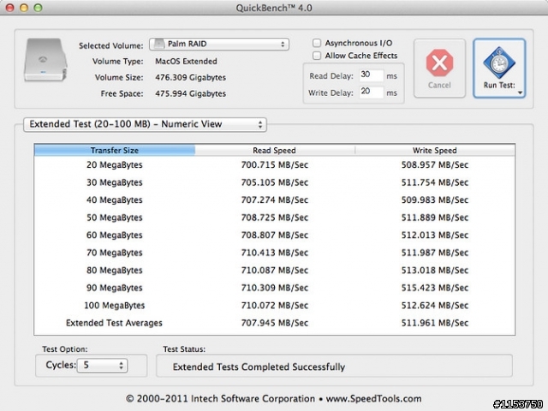Click read speed value 710.309 MB/Sec
Image resolution: width=548 pixels, height=411 pixels.
tap(275, 288)
